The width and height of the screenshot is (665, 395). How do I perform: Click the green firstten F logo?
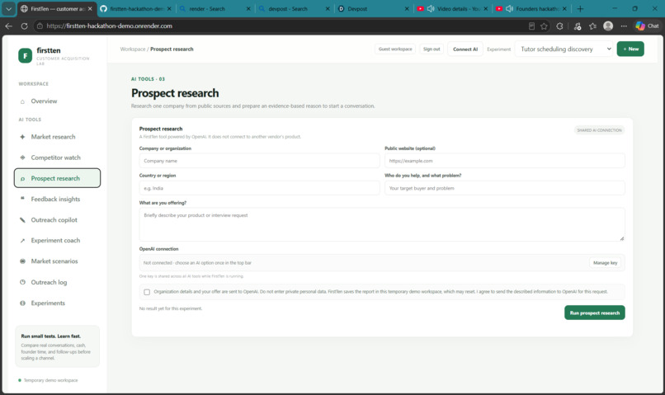coord(25,55)
